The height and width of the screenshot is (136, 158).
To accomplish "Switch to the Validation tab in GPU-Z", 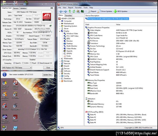I will coord(23,8).
